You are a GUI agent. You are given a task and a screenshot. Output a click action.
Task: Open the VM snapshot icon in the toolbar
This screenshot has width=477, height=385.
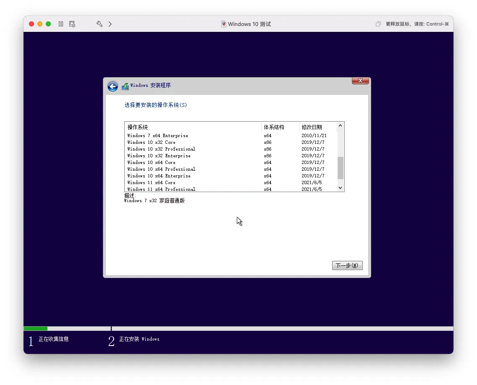click(x=72, y=24)
